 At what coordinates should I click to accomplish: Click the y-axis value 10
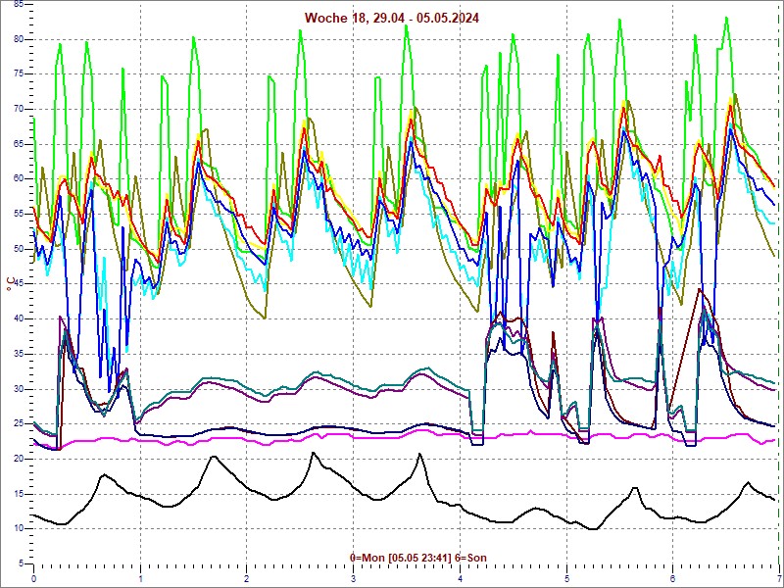pyautogui.click(x=18, y=528)
